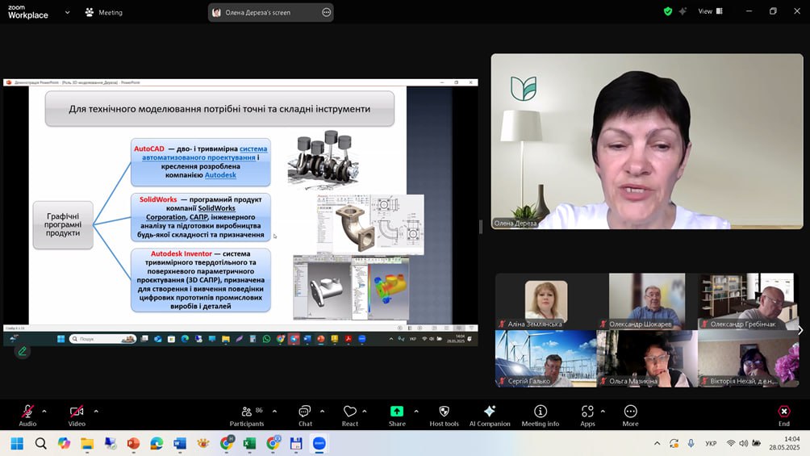Viewport: 810px width, 456px height.
Task: Start camera with the Video button
Action: (x=77, y=415)
